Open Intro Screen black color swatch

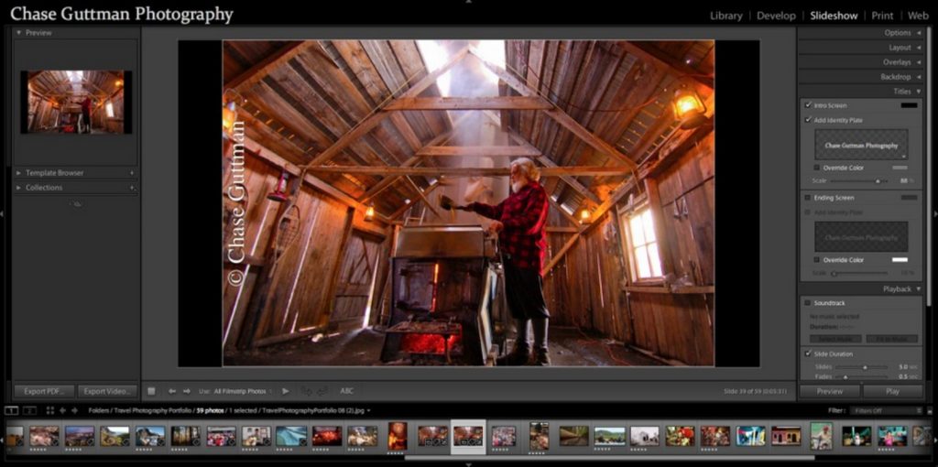coord(909,105)
